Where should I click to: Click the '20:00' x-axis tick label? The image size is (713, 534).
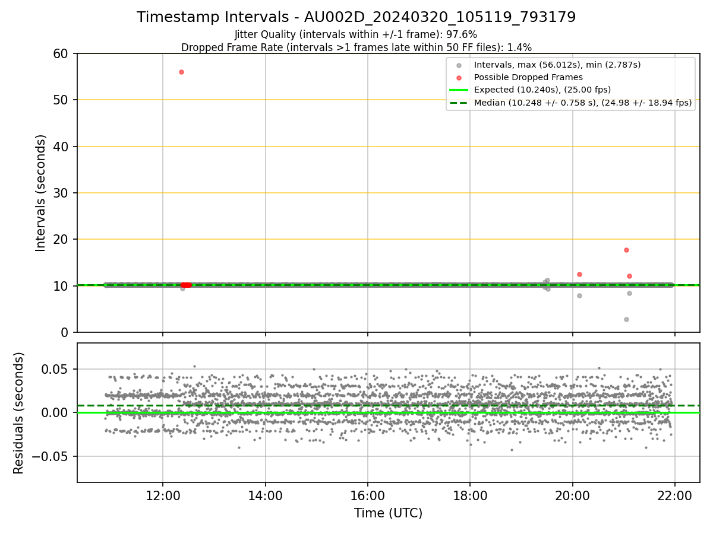point(573,495)
